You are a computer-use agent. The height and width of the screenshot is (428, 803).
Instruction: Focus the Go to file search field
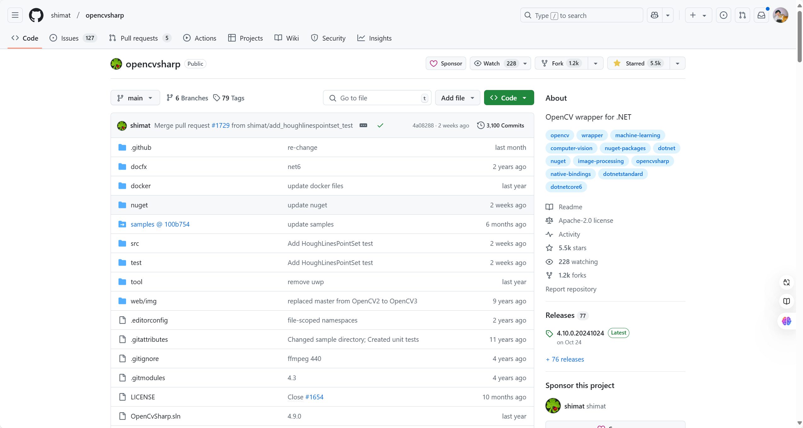tap(377, 98)
